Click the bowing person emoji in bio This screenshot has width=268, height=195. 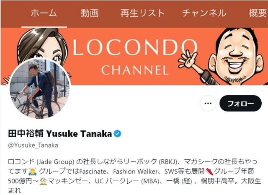tap(33, 172)
